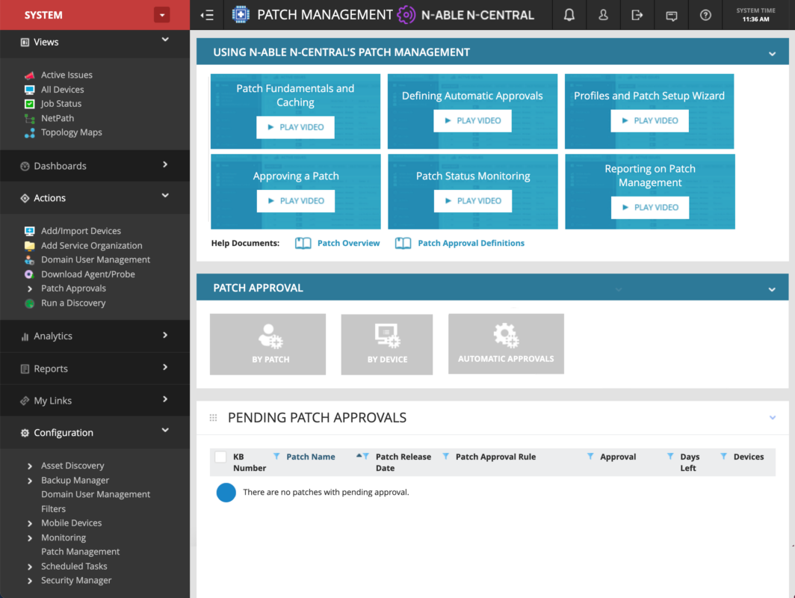795x598 pixels.
Task: Launch Run a Discovery from Actions
Action: pyautogui.click(x=73, y=303)
